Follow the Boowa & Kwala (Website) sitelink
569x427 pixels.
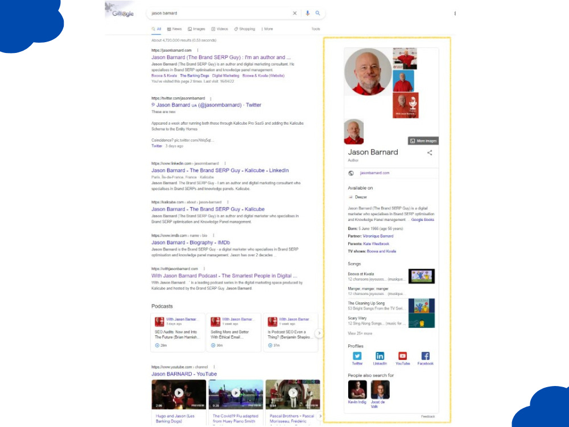point(263,76)
